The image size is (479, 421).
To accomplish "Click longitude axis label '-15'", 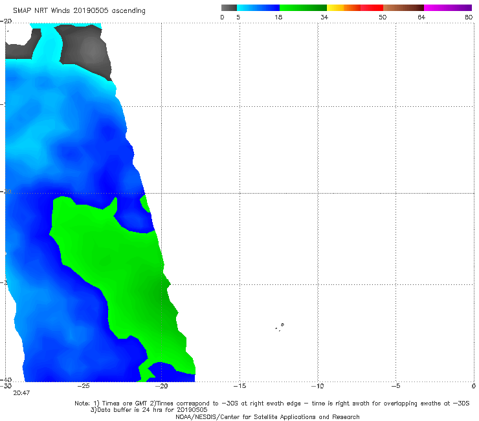I will (240, 386).
